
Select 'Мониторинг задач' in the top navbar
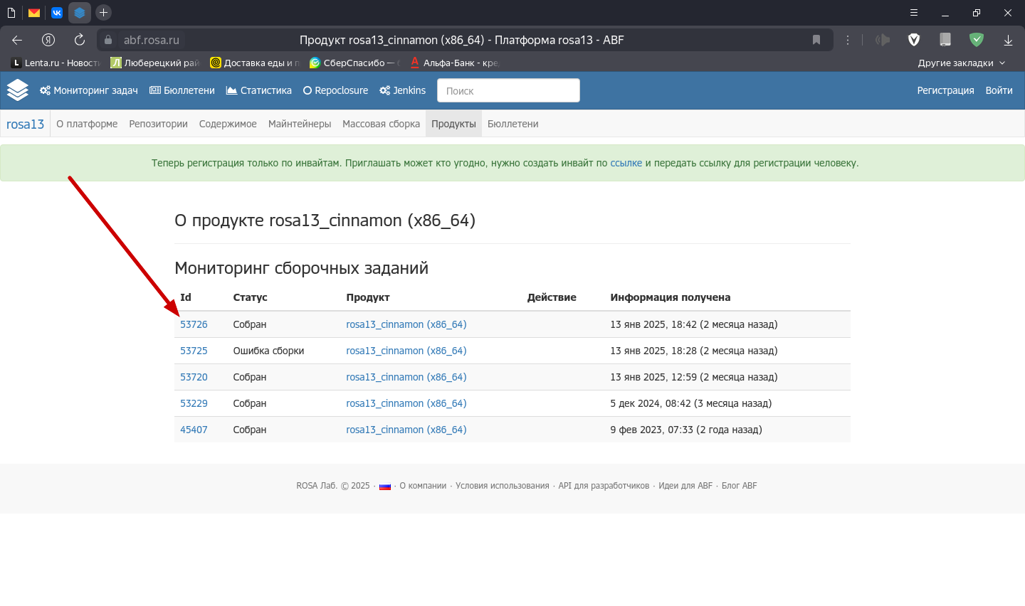[x=89, y=90]
